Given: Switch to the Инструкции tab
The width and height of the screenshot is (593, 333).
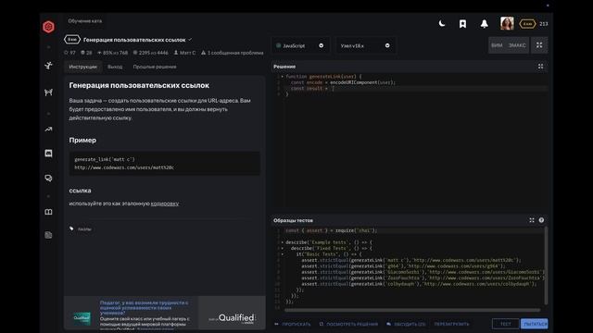Looking at the screenshot, I should pyautogui.click(x=82, y=67).
